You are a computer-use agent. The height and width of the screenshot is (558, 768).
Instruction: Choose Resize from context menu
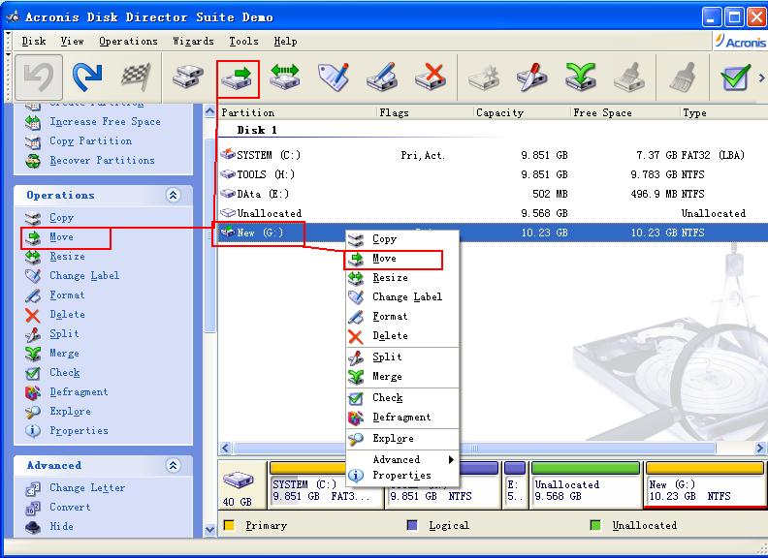coord(402,277)
